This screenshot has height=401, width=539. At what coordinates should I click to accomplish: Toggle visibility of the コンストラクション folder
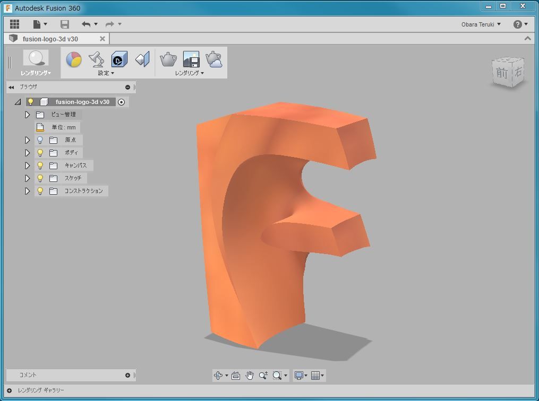point(40,190)
